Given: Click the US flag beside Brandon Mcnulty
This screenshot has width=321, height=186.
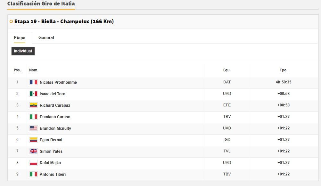Looking at the screenshot, I should pyautogui.click(x=34, y=128).
